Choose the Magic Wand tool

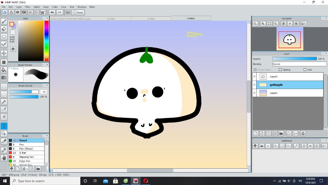click(x=4, y=102)
